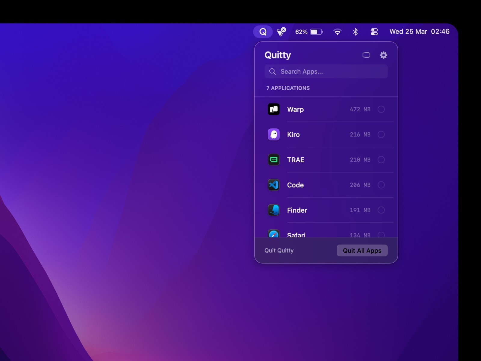481x361 pixels.
Task: Open the Bluetooth menu bar icon
Action: tap(355, 32)
